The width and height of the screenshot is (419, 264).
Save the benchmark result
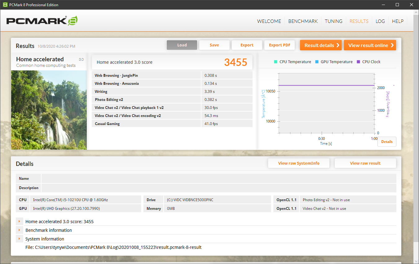tap(214, 45)
